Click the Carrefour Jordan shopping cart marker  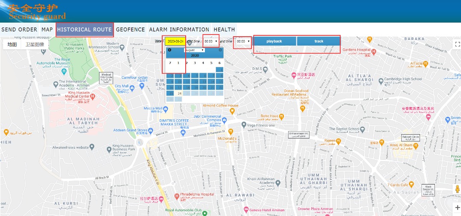tap(142, 86)
